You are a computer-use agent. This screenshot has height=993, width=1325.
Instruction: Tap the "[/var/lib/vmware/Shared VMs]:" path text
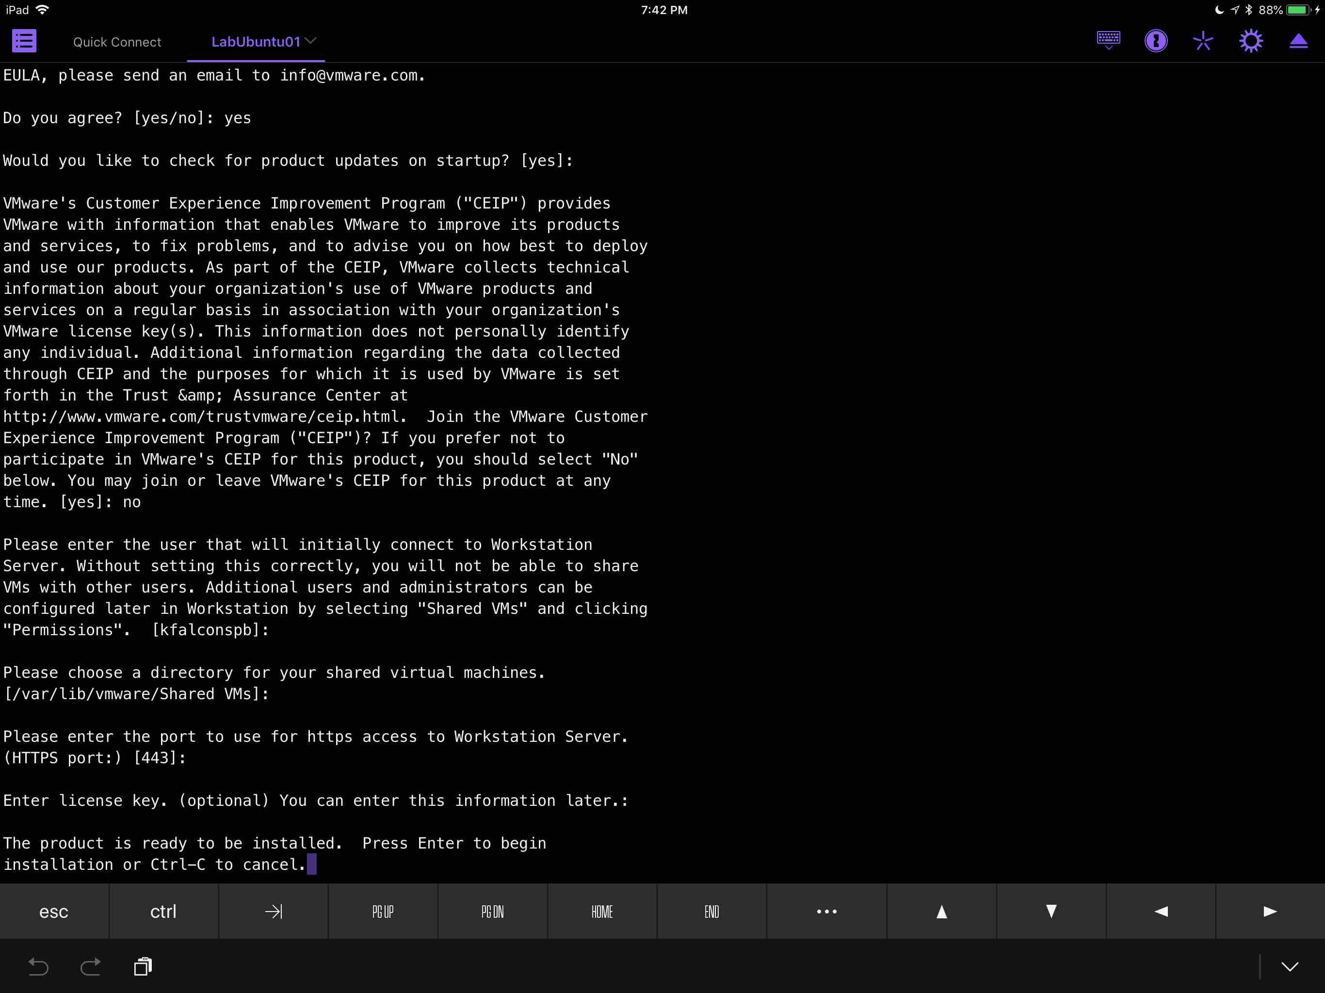coord(136,693)
